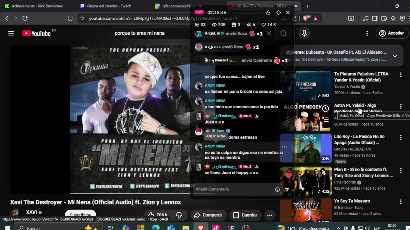Open weather widget 16°C Prac. despejado
The width and height of the screenshot is (410, 230).
303,228
